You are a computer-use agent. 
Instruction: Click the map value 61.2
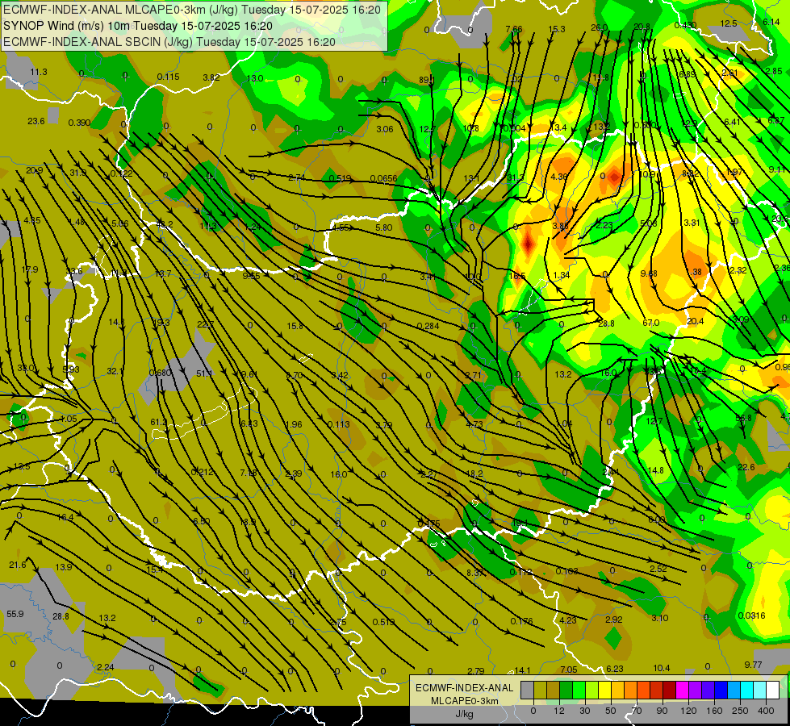[x=158, y=422]
